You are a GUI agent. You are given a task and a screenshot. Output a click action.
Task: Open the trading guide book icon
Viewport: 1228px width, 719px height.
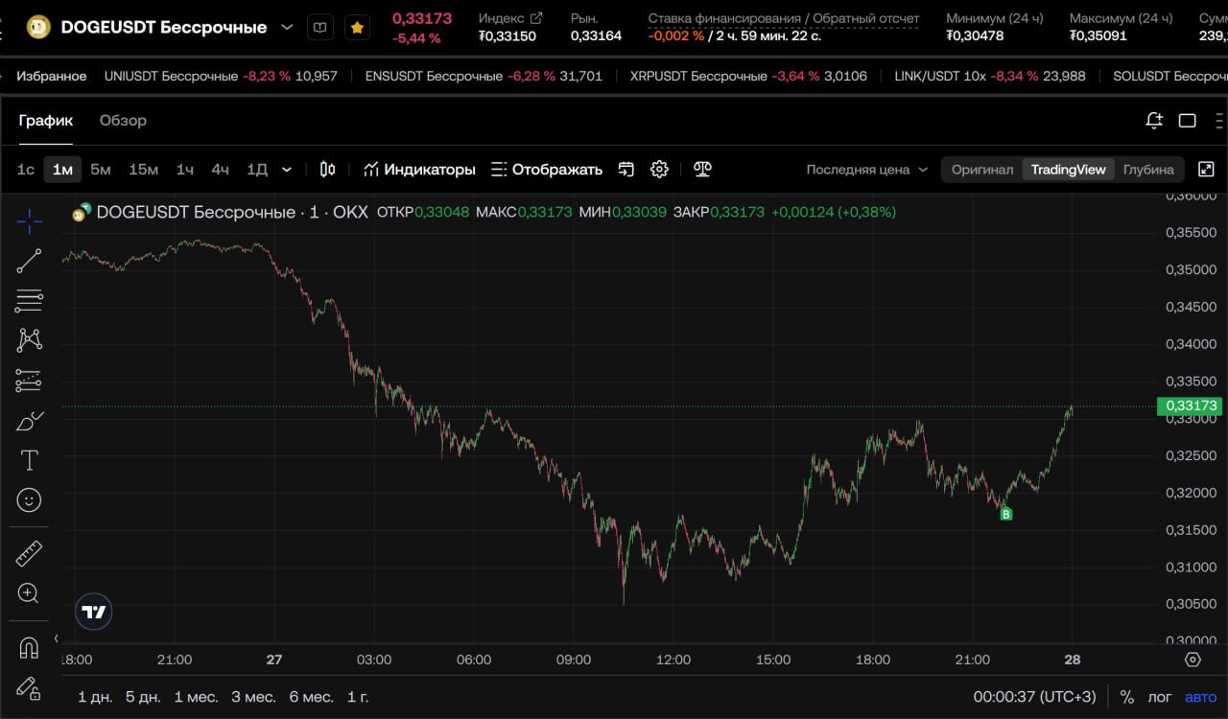[320, 28]
